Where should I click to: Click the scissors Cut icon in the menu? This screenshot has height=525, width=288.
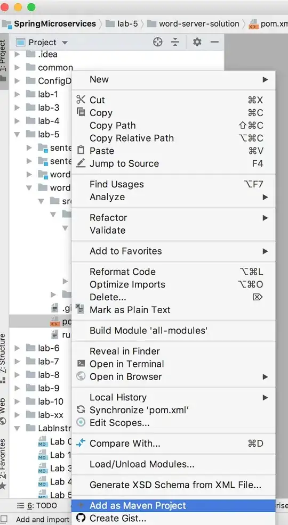click(x=81, y=100)
